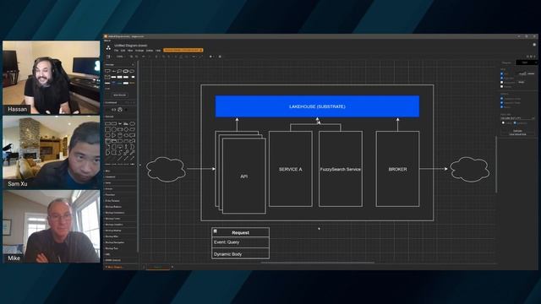The width and height of the screenshot is (541, 304).
Task: Click the delete toolbar icon
Action: pyautogui.click(x=156, y=57)
